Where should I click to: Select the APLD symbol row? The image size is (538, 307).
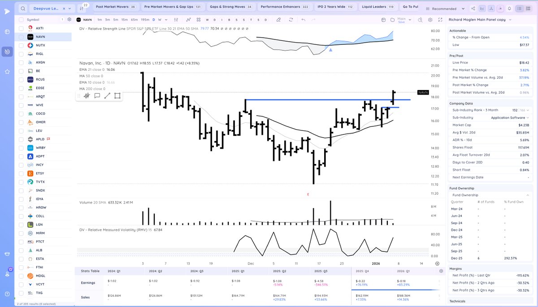[43, 139]
